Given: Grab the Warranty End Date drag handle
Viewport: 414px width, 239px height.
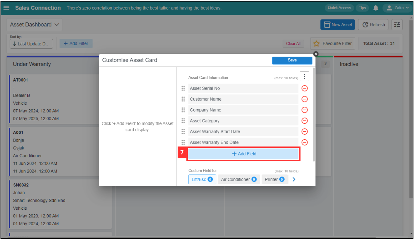Looking at the screenshot, I should click(x=183, y=142).
